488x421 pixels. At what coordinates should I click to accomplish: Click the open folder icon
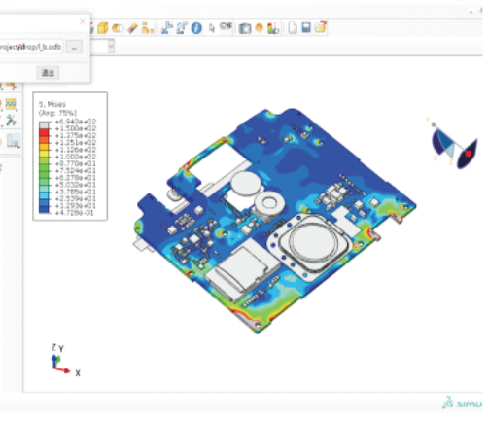click(x=320, y=27)
